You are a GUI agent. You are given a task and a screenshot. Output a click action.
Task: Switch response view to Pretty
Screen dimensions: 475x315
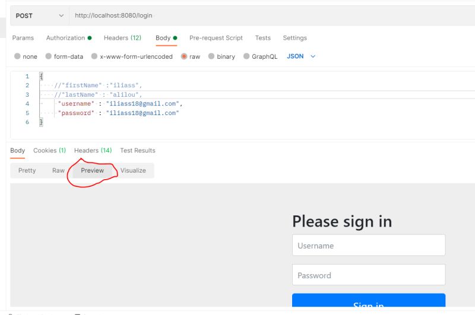27,170
